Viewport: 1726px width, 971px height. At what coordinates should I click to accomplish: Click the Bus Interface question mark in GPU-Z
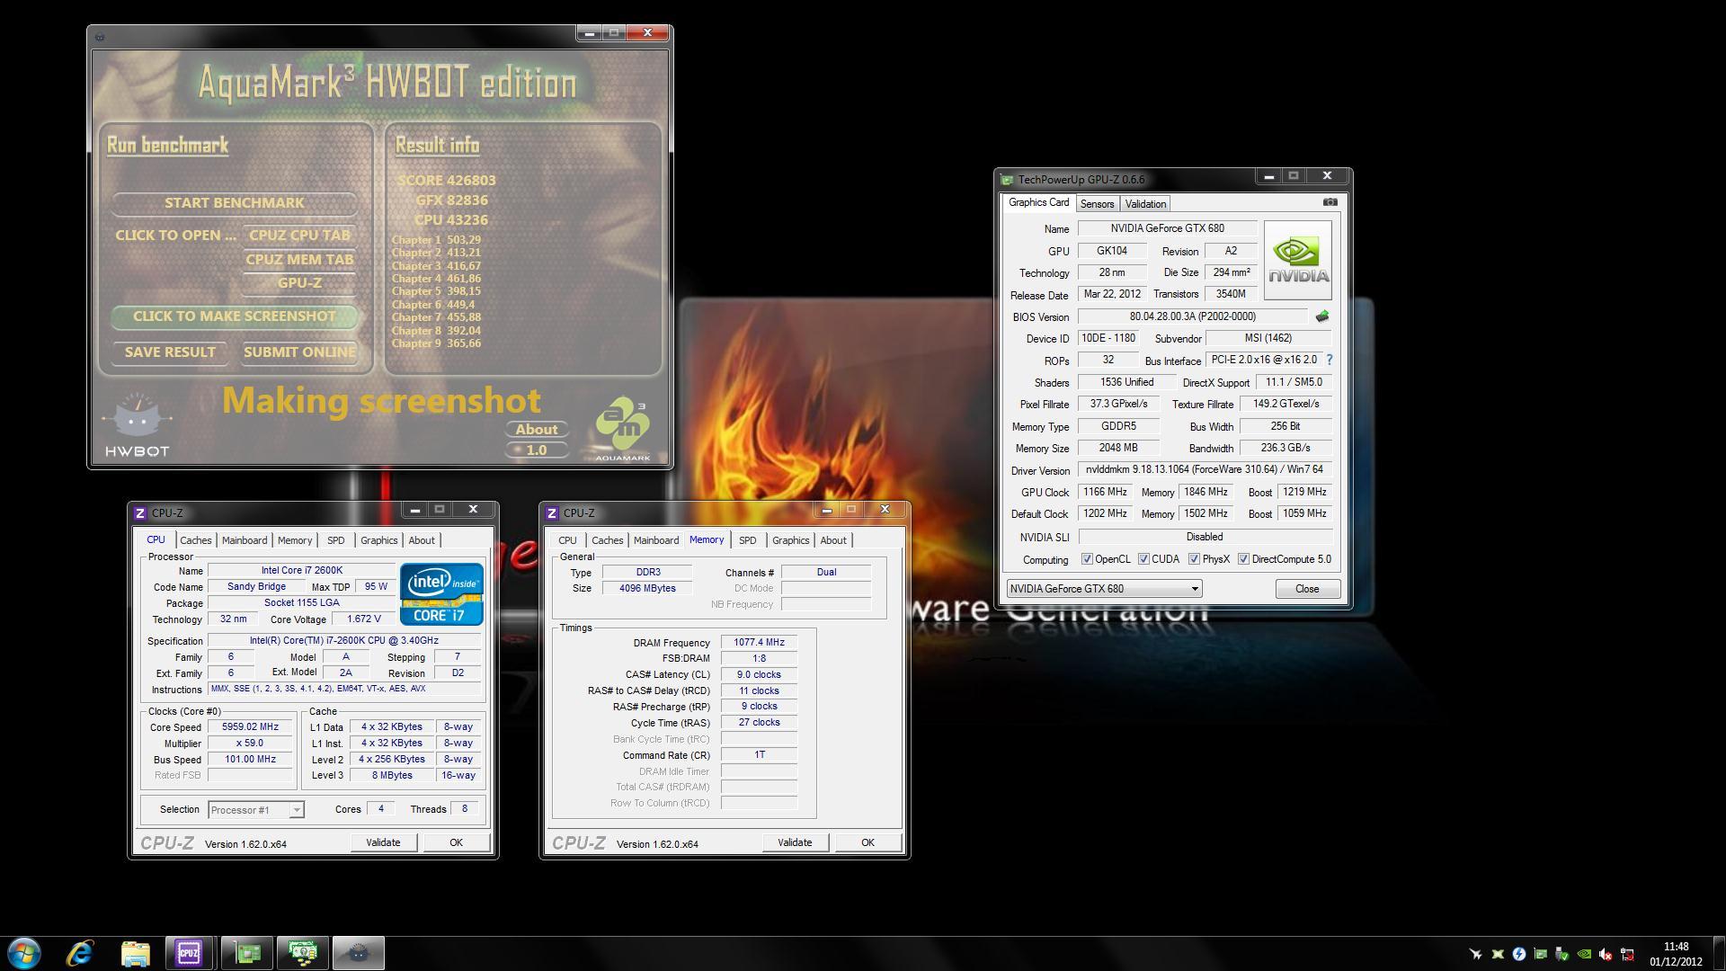[1330, 360]
